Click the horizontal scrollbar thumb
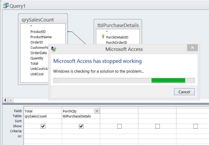Viewport: 209px width, 145px height. click(11, 100)
